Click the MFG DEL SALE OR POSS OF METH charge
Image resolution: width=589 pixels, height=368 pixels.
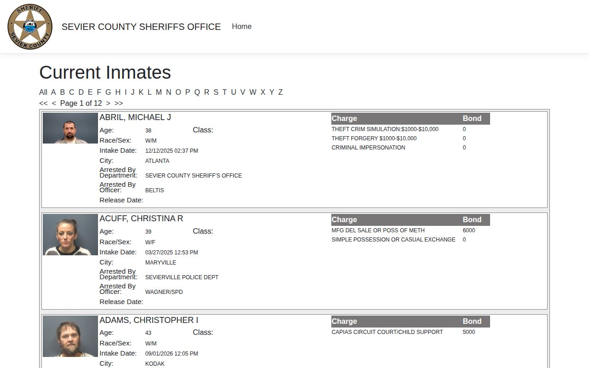pyautogui.click(x=378, y=230)
